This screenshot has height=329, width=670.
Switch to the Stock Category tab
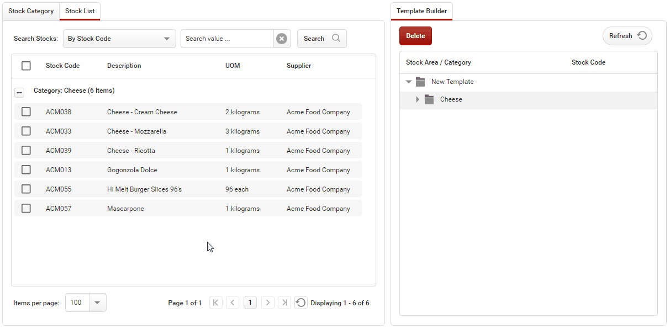point(30,10)
